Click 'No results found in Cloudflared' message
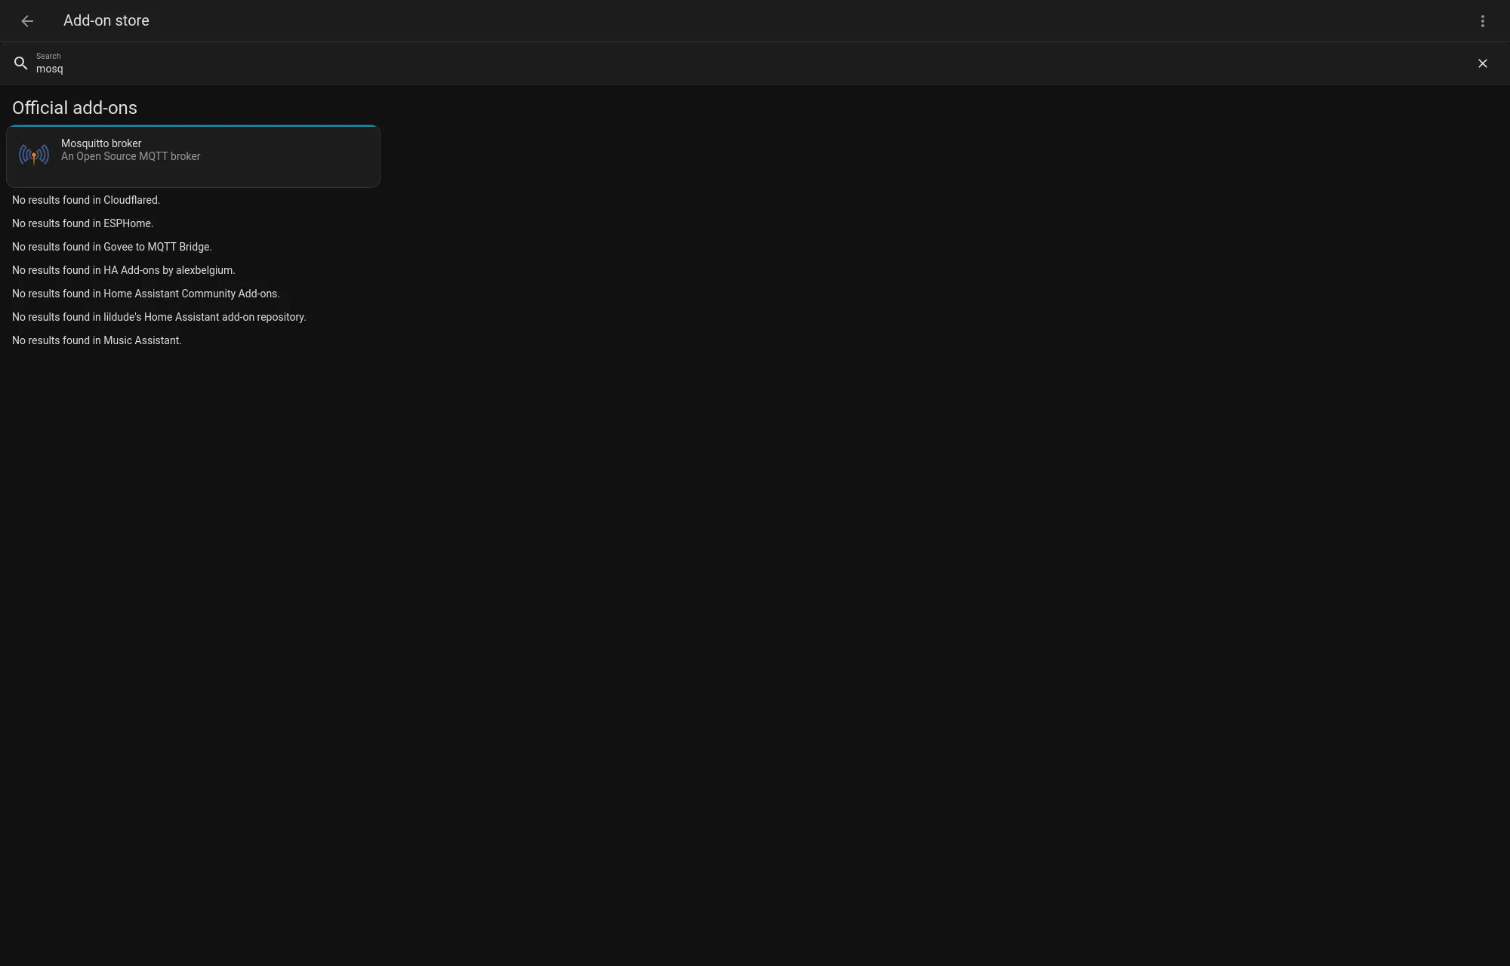Viewport: 1510px width, 966px height. tap(85, 200)
